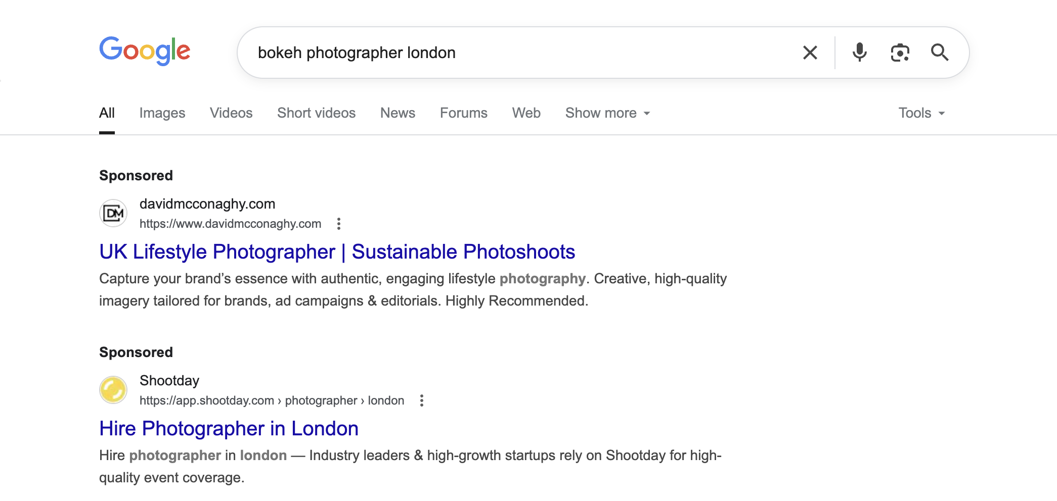Click the Shootday site name
This screenshot has width=1057, height=501.
pyautogui.click(x=169, y=380)
